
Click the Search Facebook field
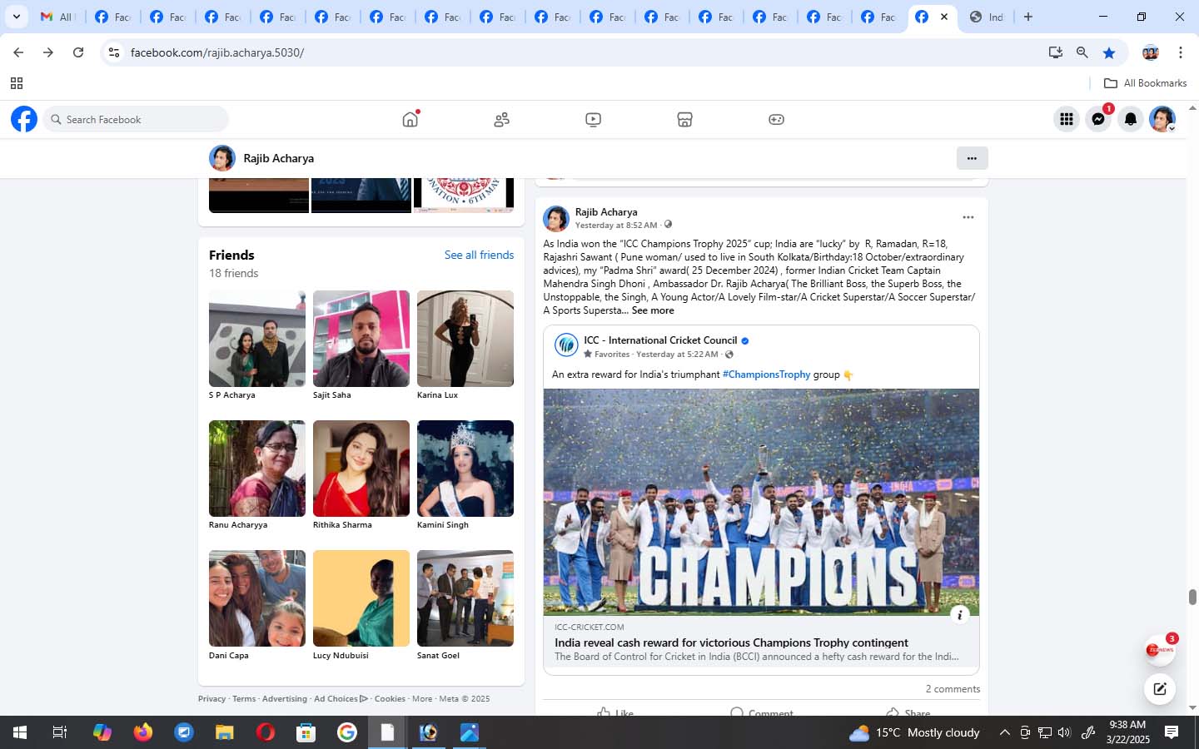click(x=136, y=119)
